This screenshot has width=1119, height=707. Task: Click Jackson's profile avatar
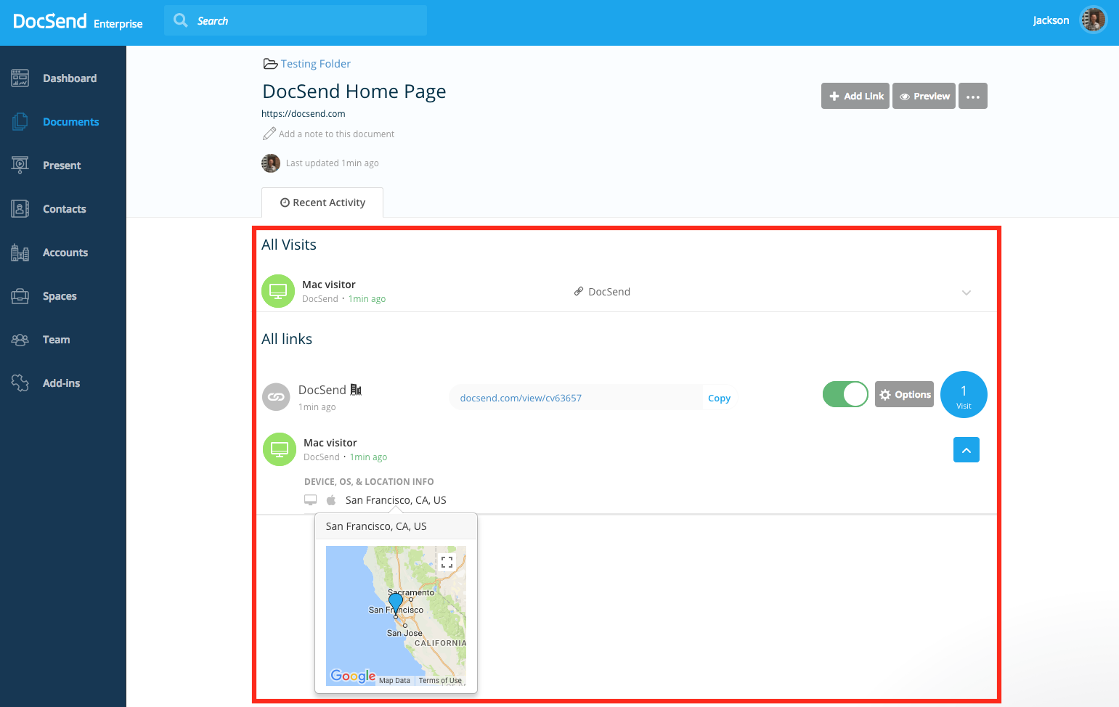(x=1093, y=20)
